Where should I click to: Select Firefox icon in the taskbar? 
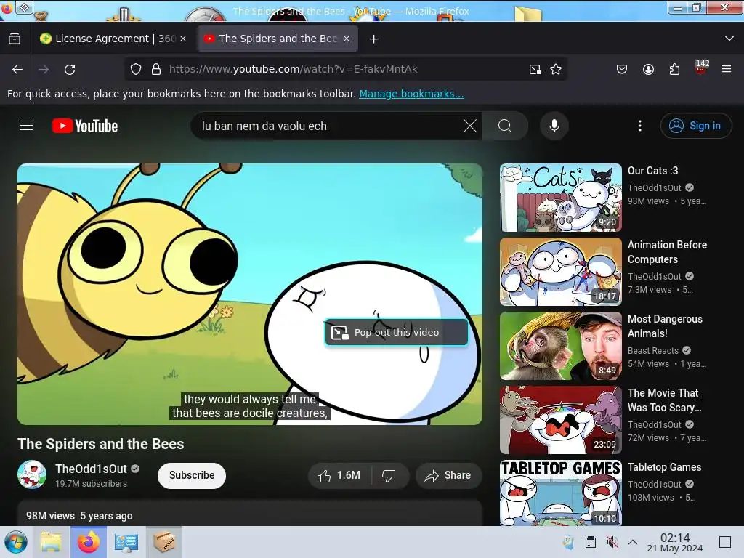pyautogui.click(x=89, y=542)
